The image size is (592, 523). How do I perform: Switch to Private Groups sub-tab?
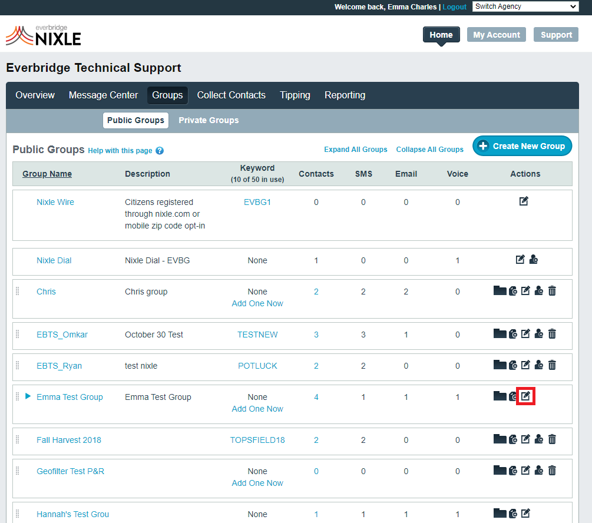coord(209,121)
